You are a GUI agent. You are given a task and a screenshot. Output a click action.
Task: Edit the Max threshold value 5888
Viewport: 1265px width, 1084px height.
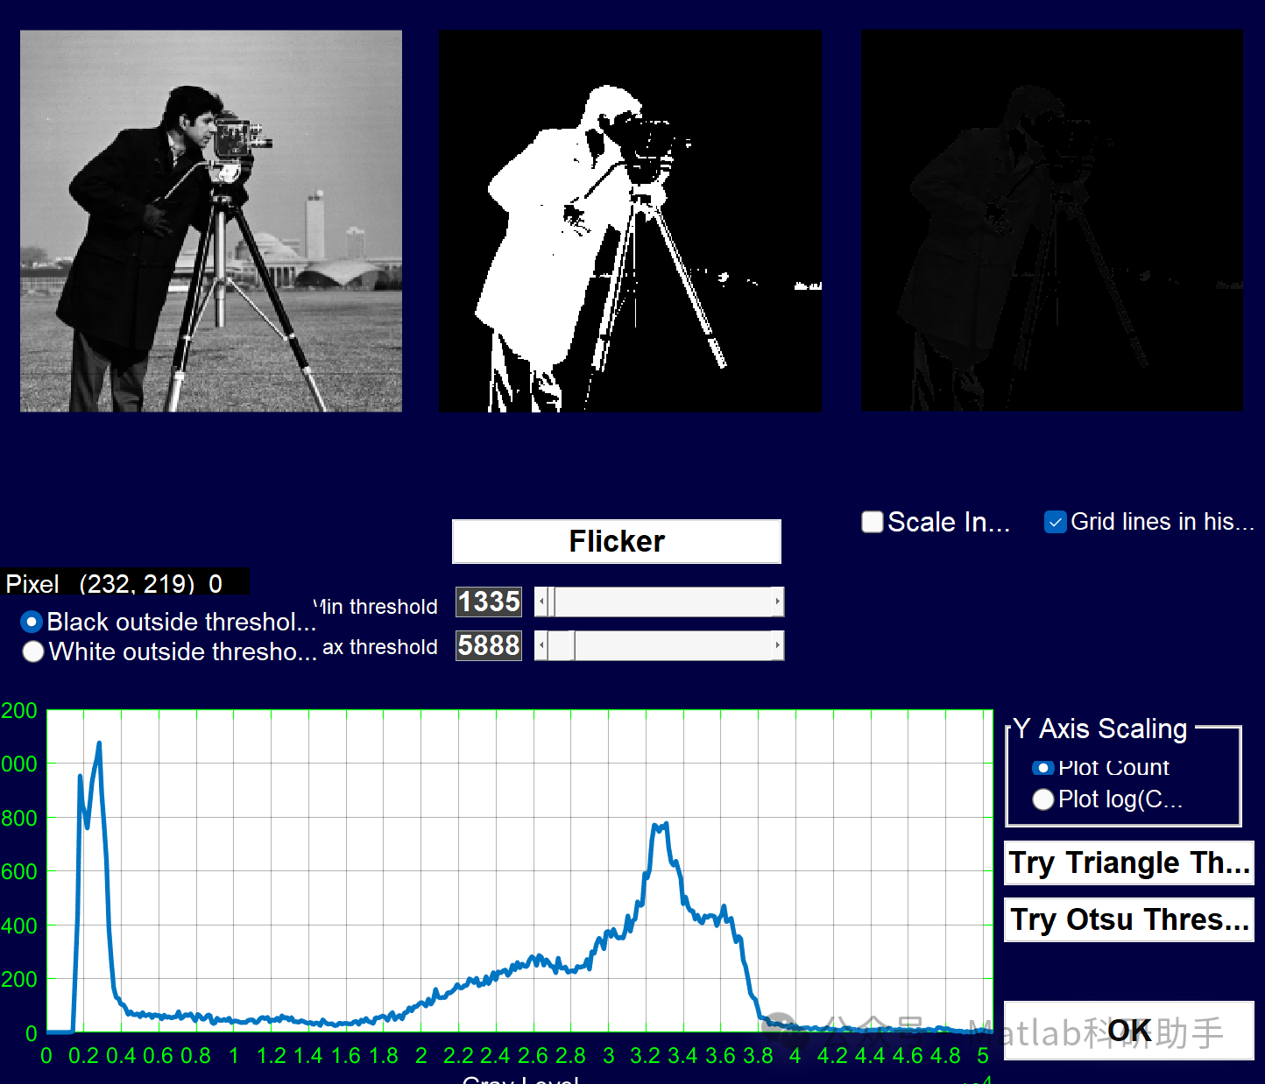point(489,645)
